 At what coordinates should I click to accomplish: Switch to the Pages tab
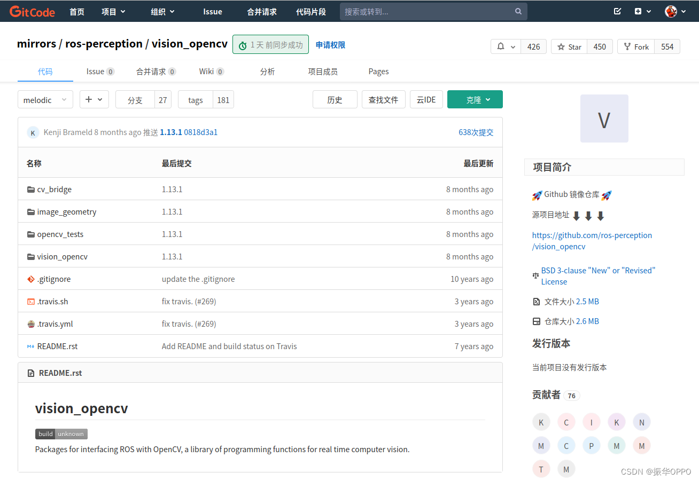pyautogui.click(x=378, y=72)
